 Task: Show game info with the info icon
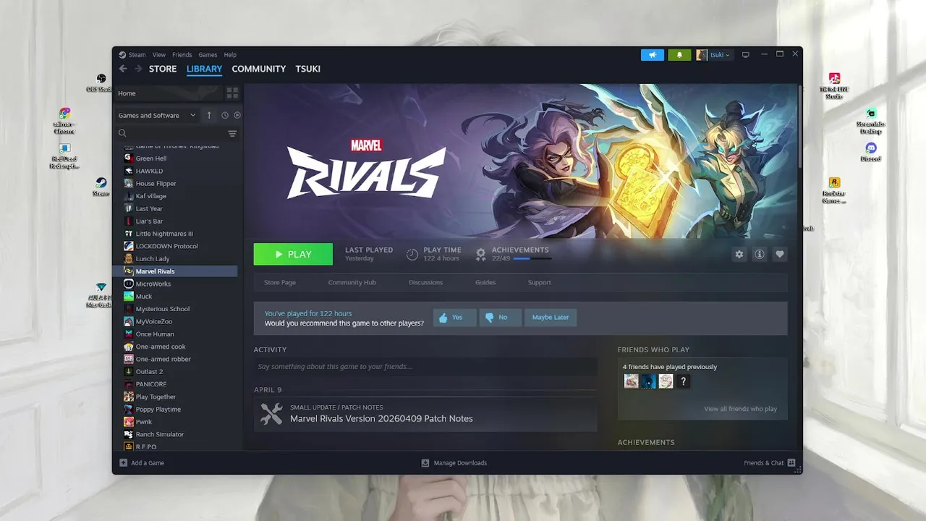coord(760,255)
